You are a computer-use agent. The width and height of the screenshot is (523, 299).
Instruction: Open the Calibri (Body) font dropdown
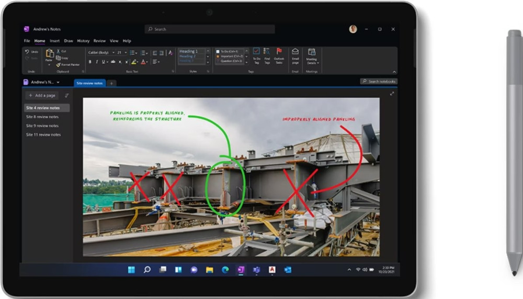(100, 52)
